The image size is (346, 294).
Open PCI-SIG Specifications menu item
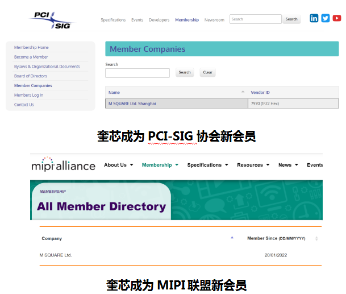pyautogui.click(x=113, y=20)
